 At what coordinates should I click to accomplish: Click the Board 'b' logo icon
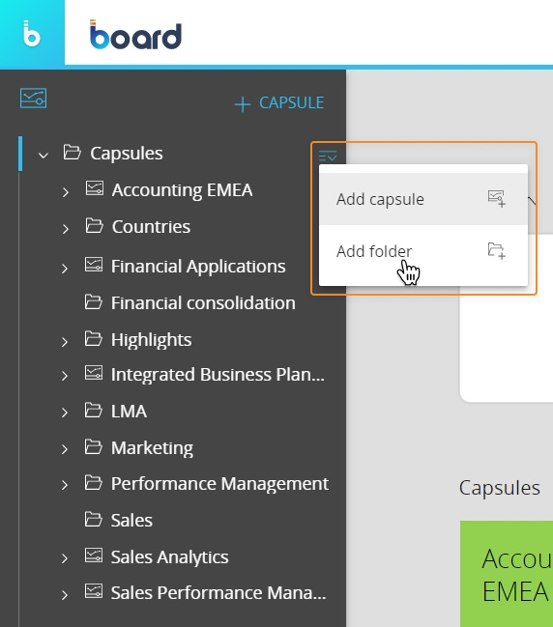tap(32, 33)
